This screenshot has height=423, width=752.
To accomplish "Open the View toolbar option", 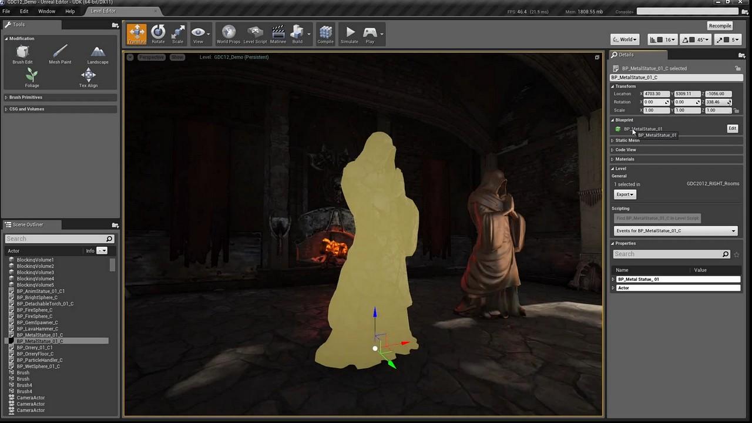I will (x=198, y=34).
